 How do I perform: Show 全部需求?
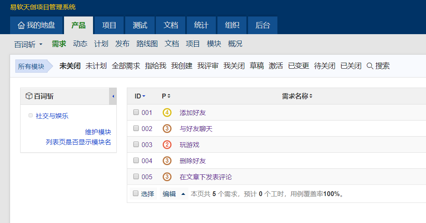click(x=126, y=66)
